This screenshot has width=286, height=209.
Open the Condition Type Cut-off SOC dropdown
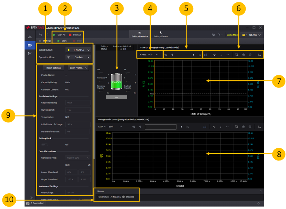(78, 158)
